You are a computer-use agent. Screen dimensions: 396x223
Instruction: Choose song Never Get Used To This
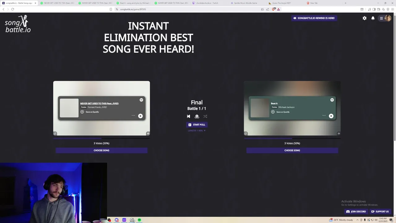tap(101, 150)
